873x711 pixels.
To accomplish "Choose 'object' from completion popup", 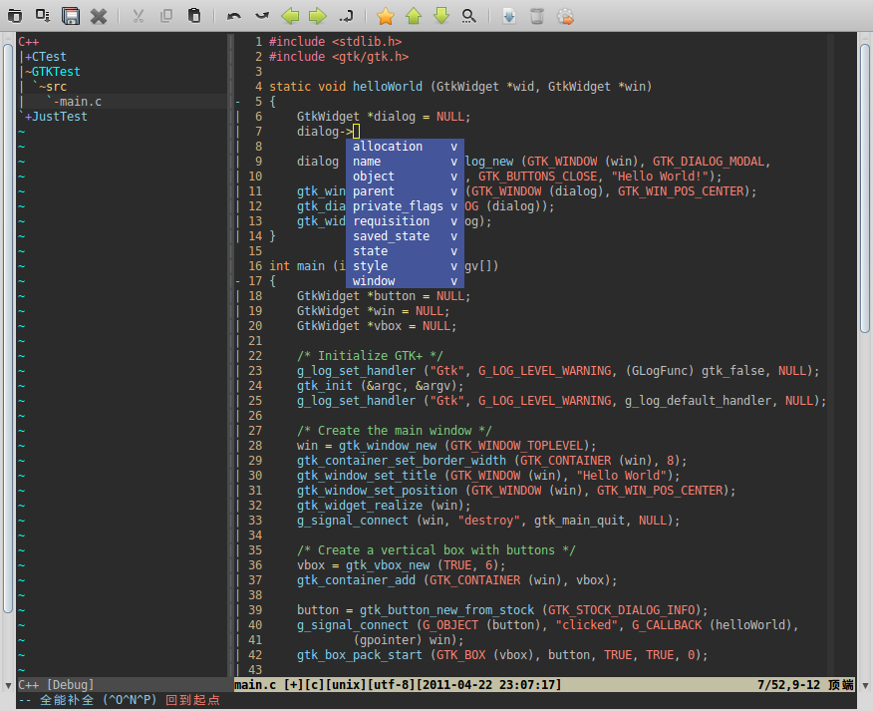I will point(405,177).
